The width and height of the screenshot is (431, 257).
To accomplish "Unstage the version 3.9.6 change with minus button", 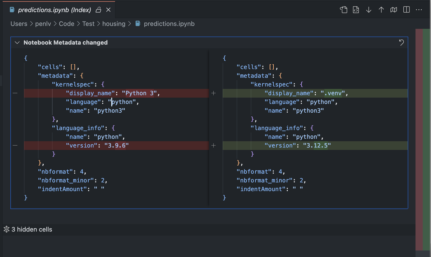I will tap(15, 145).
